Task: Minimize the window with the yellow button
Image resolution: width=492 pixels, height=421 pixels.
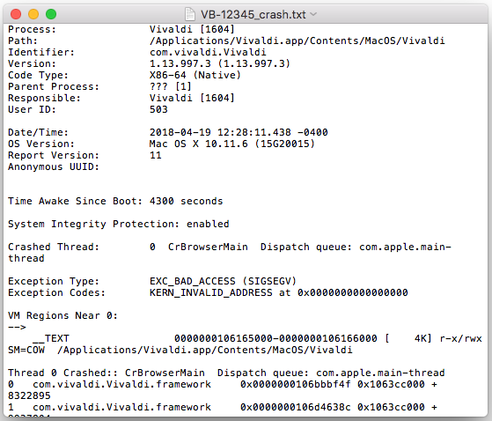Action: point(33,14)
